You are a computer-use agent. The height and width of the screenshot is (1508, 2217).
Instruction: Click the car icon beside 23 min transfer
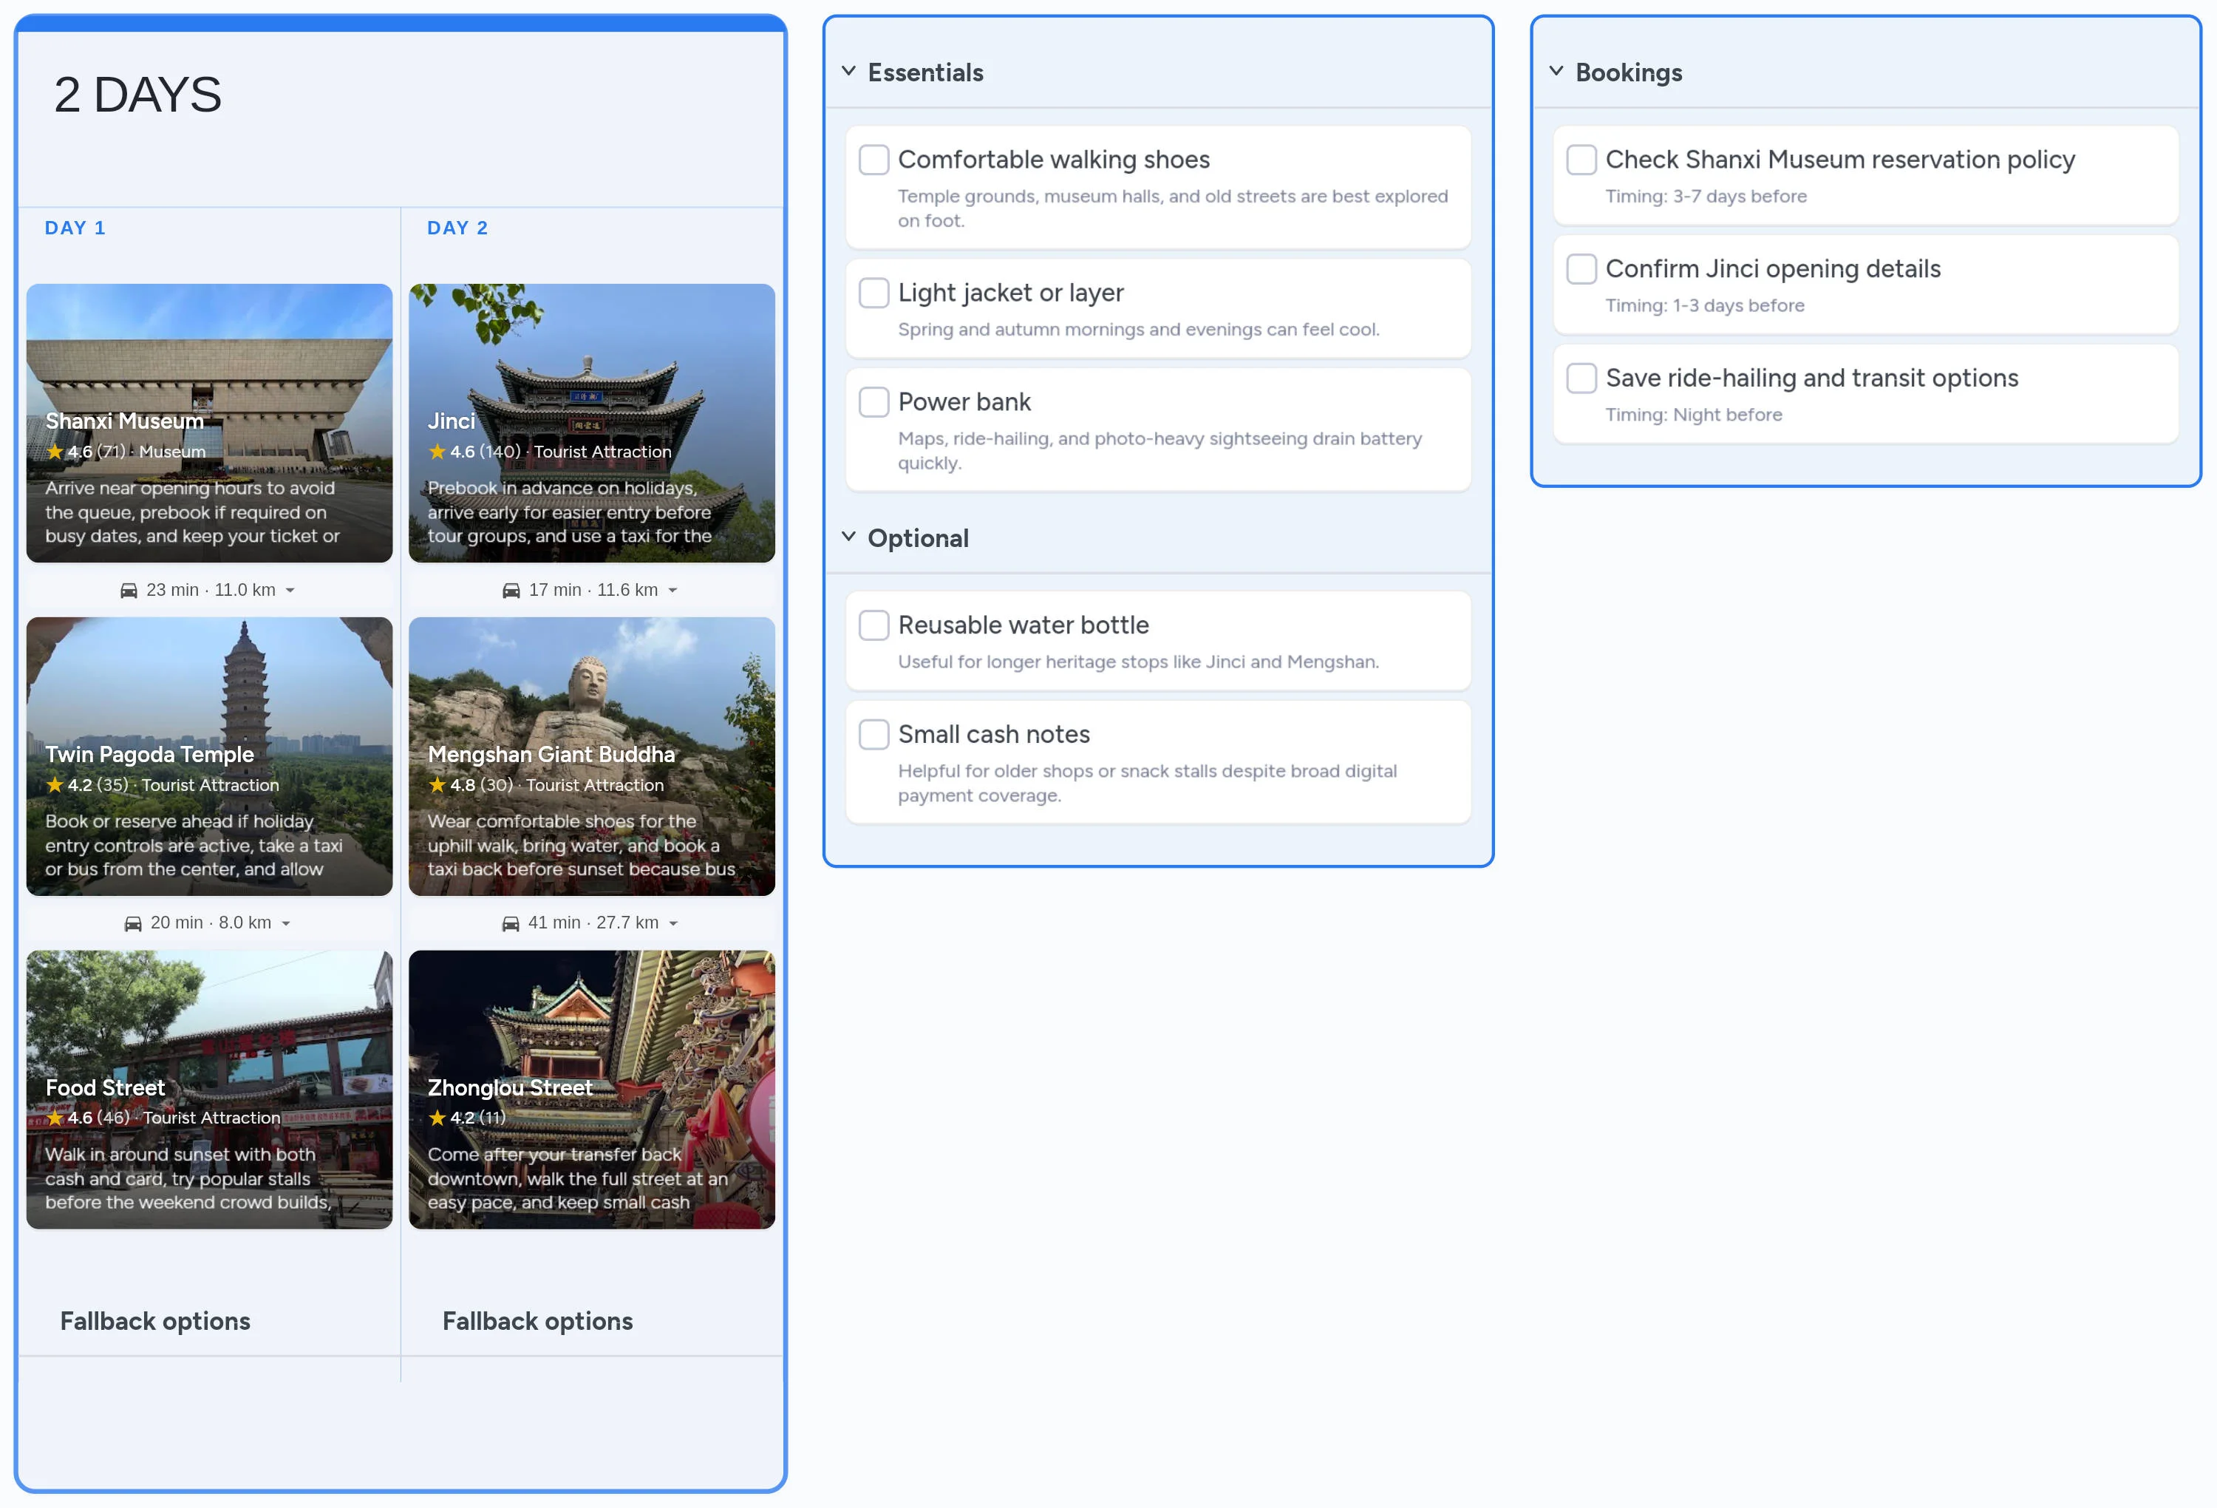130,590
